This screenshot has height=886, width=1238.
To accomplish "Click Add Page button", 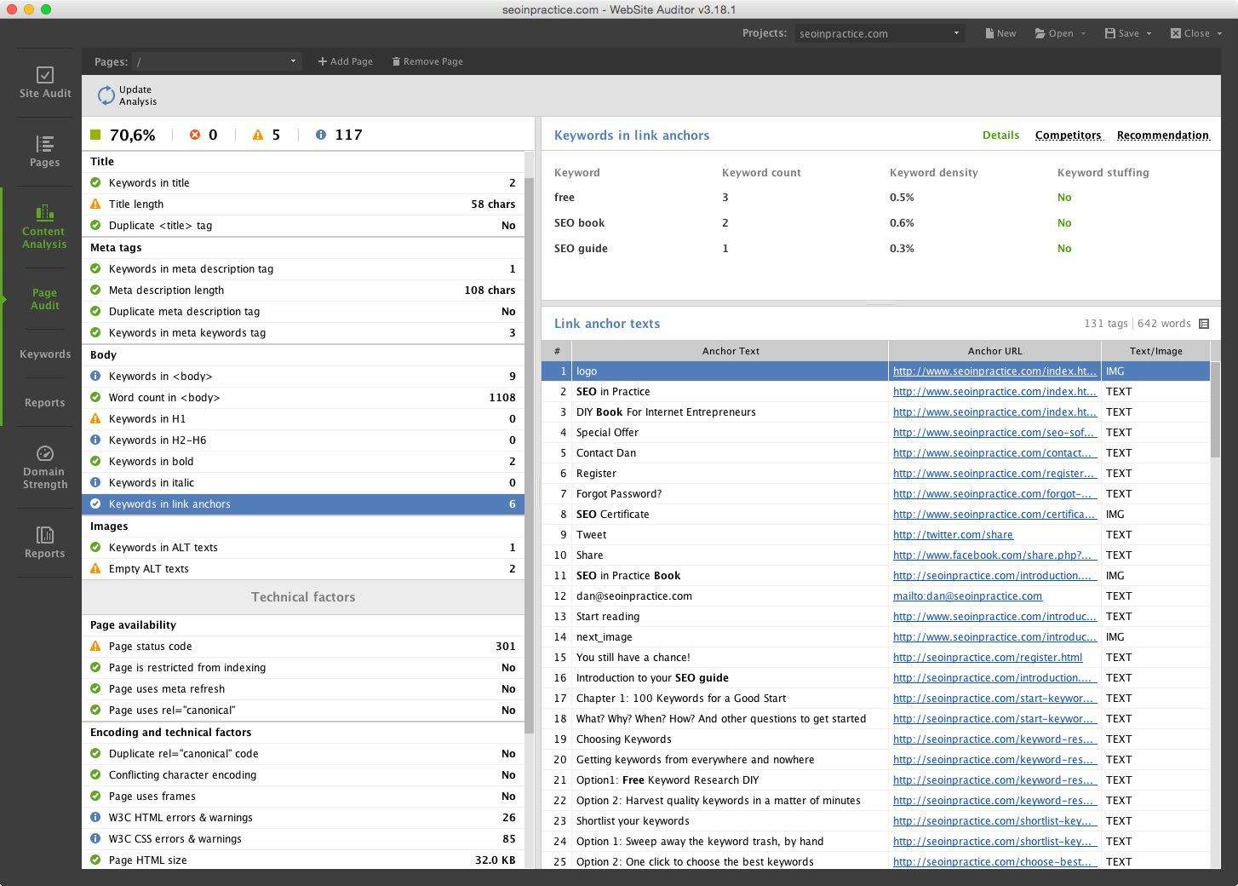I will pos(345,61).
